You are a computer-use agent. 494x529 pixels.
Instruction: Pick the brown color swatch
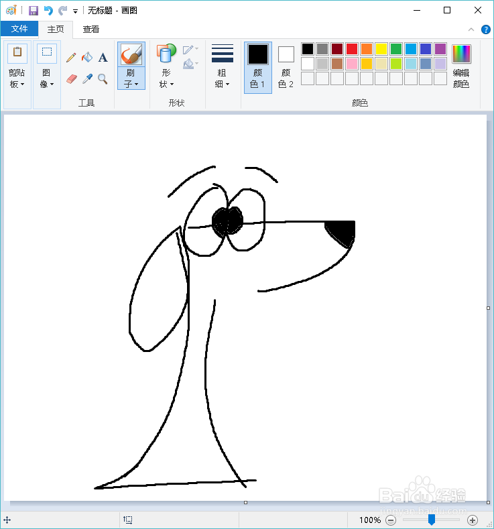click(x=337, y=64)
